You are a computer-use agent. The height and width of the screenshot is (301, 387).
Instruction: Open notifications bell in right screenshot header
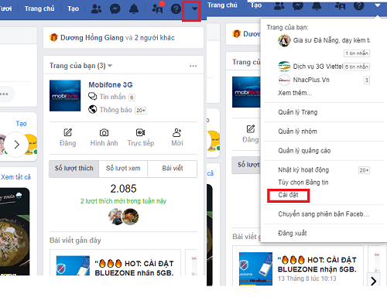tap(317, 5)
